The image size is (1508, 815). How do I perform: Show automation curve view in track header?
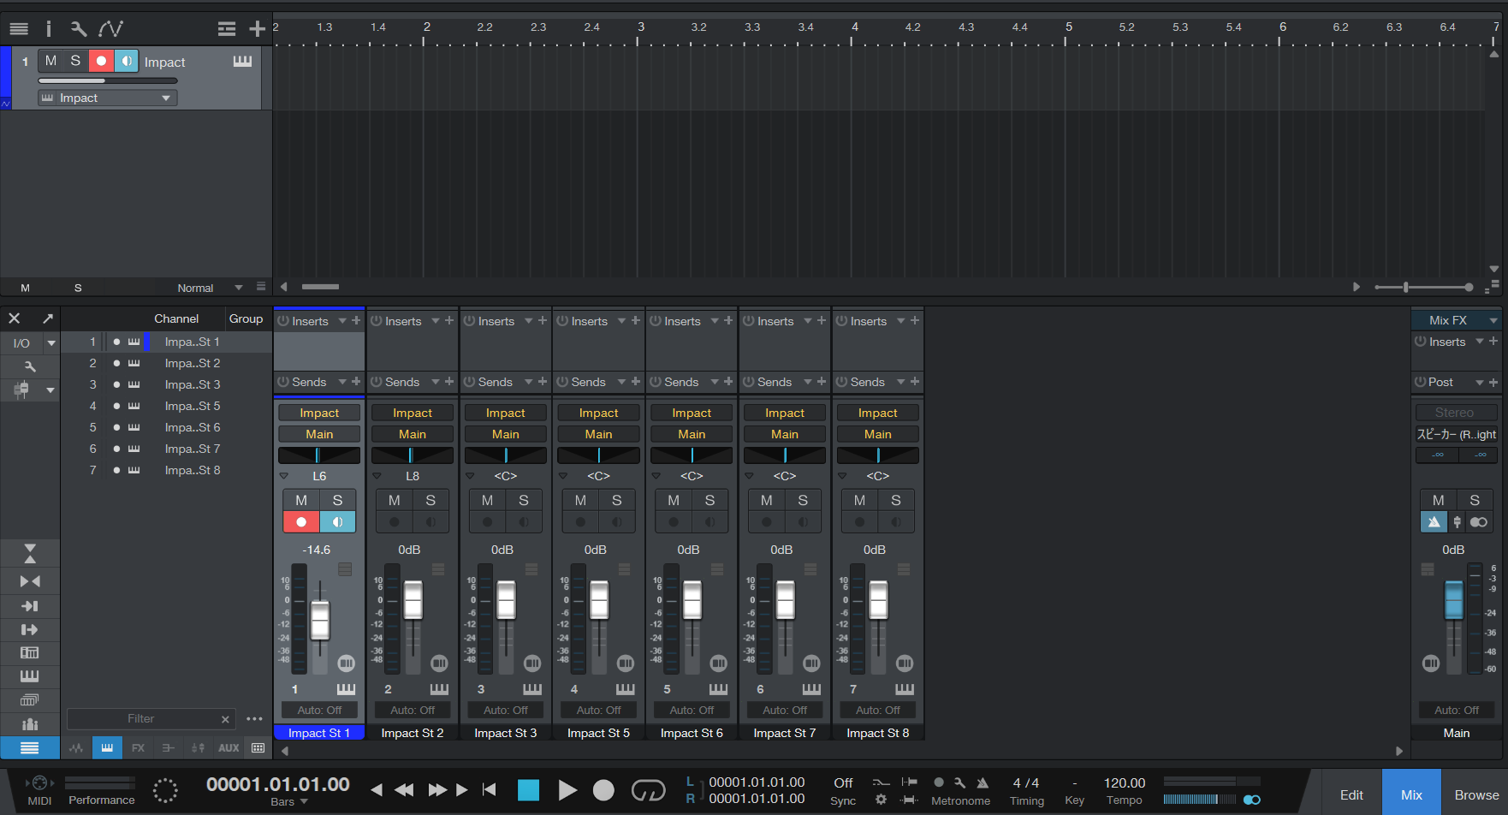point(110,29)
